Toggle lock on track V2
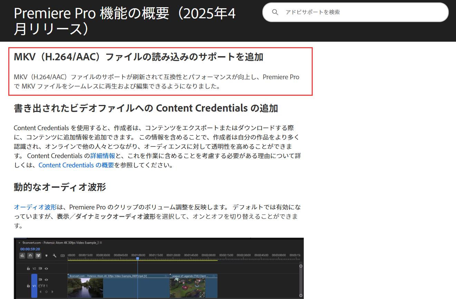The width and height of the screenshot is (456, 299). [28, 268]
